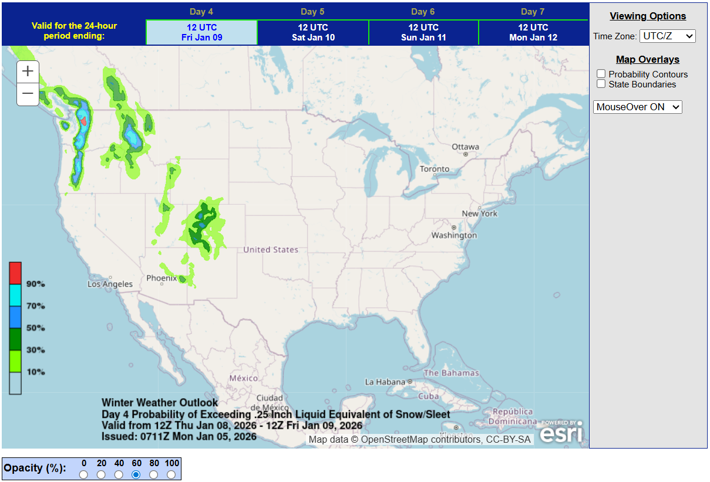710x482 pixels.
Task: Zoom out of the map
Action: [x=28, y=93]
